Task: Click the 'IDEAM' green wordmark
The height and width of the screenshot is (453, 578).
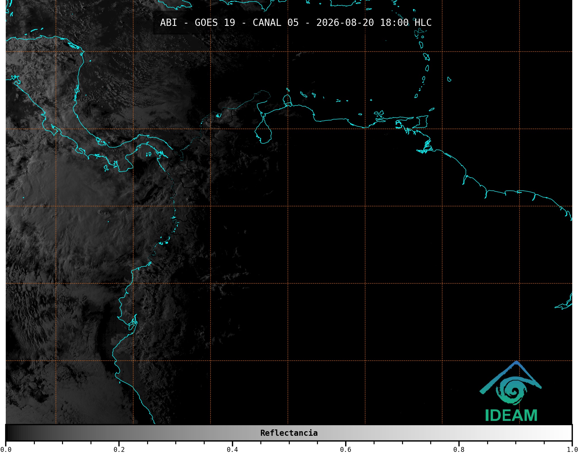Action: (x=511, y=415)
